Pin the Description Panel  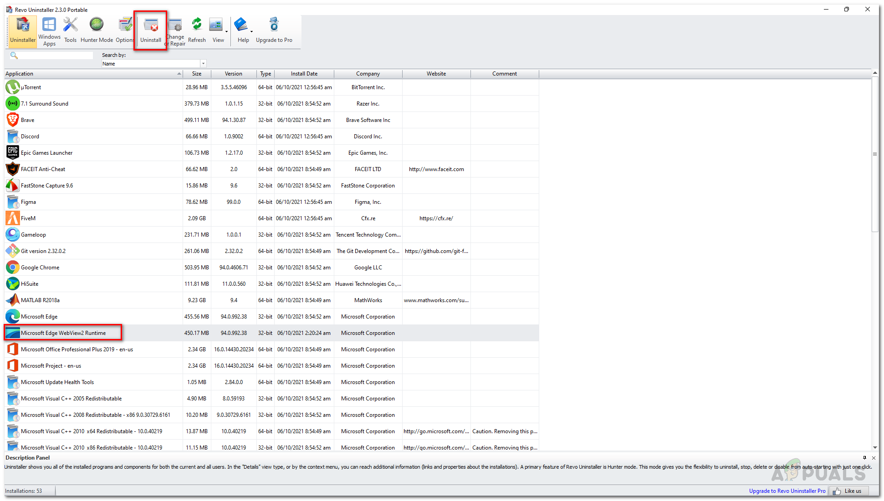864,458
